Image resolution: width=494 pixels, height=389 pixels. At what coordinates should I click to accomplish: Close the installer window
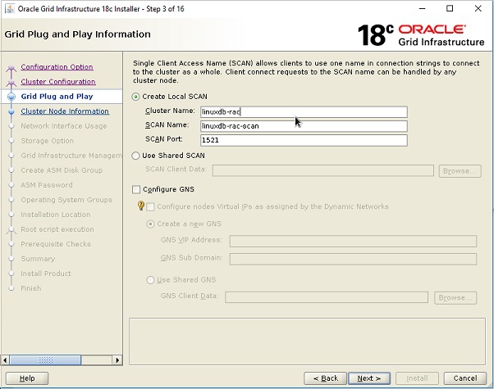coord(478,8)
